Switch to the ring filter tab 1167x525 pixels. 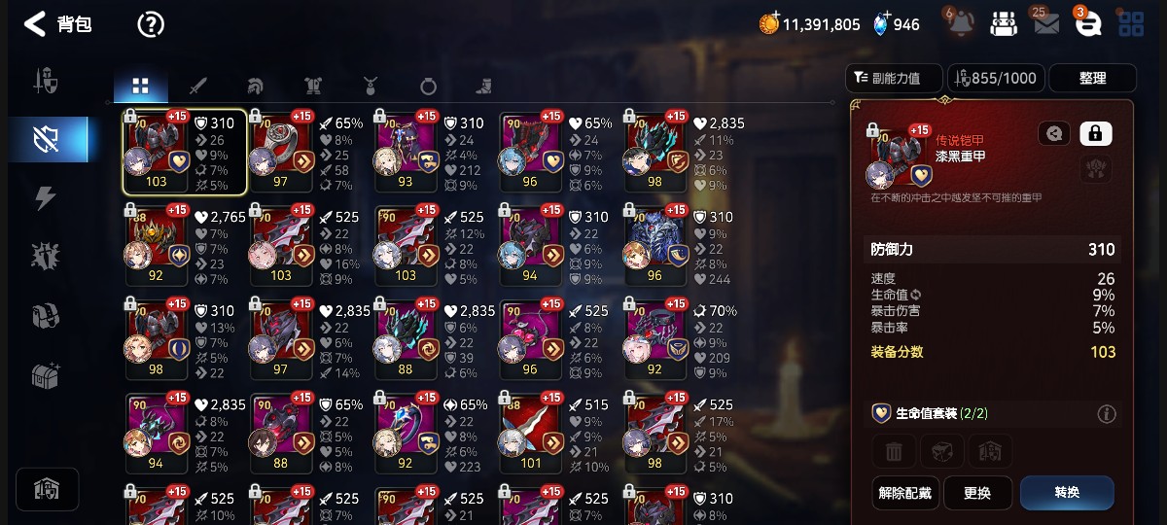[428, 86]
